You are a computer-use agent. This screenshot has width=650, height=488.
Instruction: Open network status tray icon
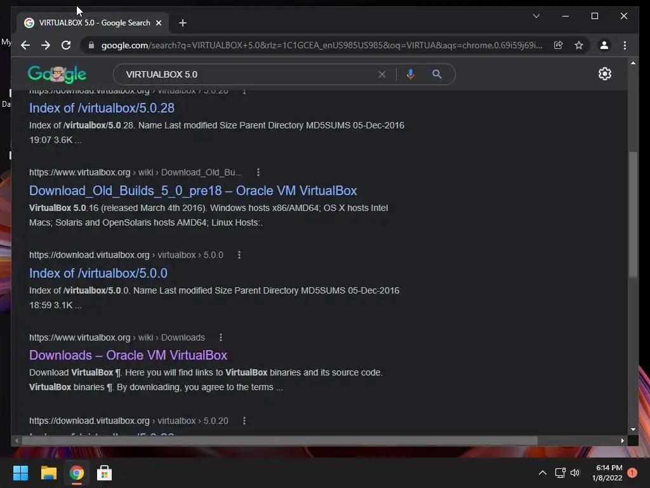[560, 473]
